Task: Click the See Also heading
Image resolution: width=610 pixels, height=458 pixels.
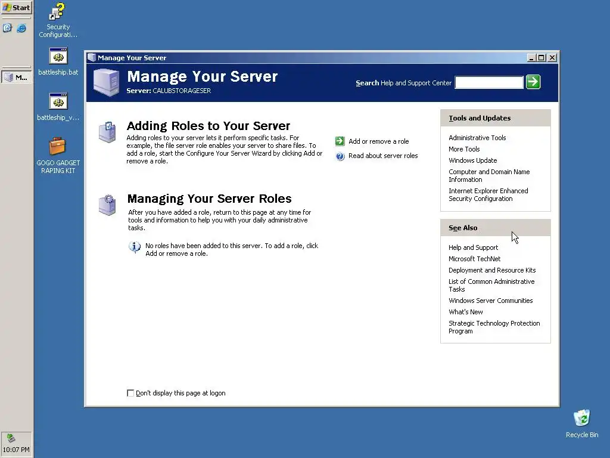Action: pos(462,228)
